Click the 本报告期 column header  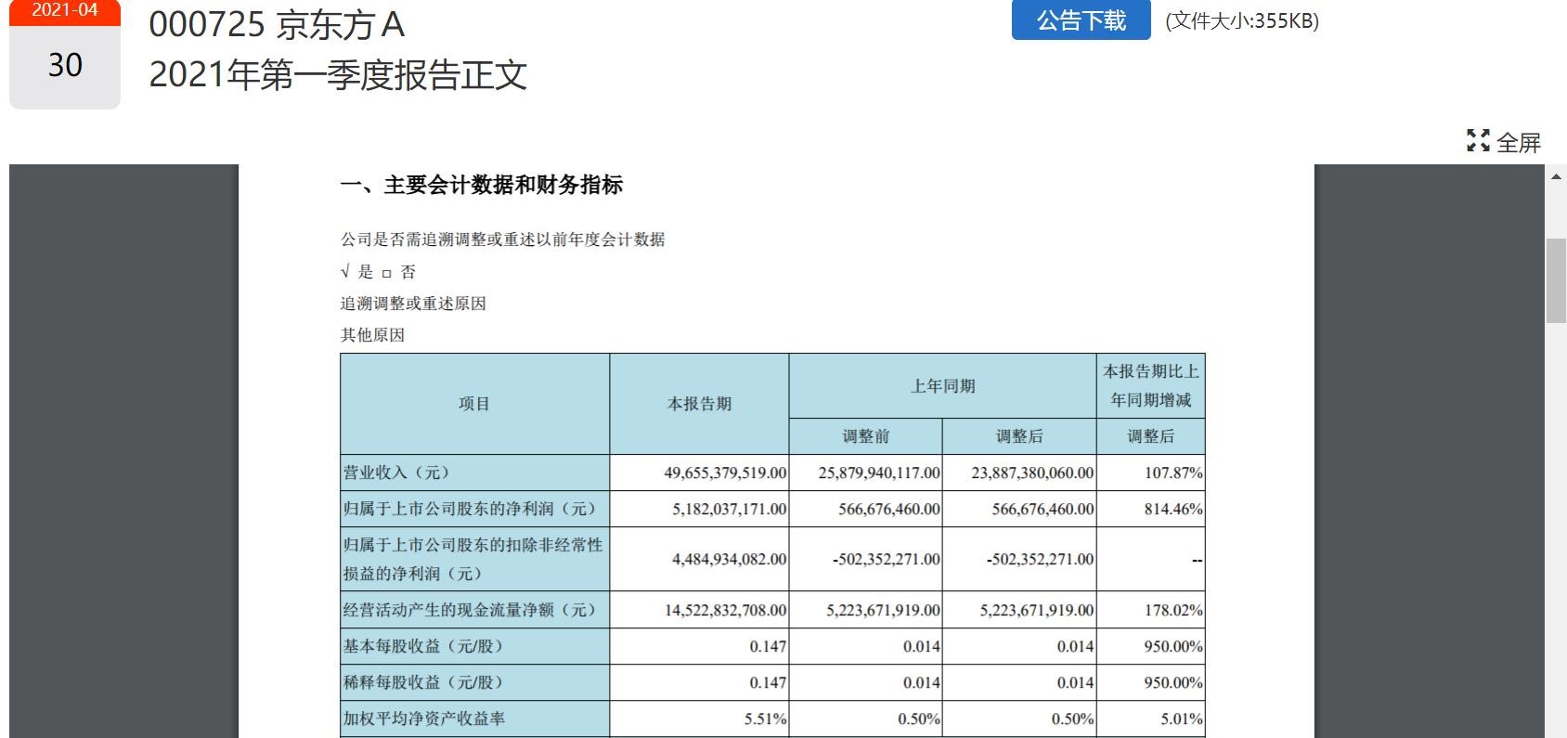699,404
